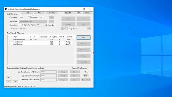
Task: Open the Action Type dropdown
Action: click(33, 21)
